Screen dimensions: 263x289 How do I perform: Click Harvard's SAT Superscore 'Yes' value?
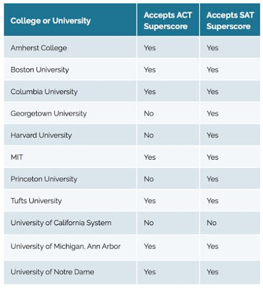(x=213, y=135)
